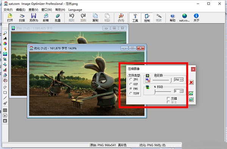
Task: Select the zoom magnifier tool in left sidebar
Action: pos(5,33)
